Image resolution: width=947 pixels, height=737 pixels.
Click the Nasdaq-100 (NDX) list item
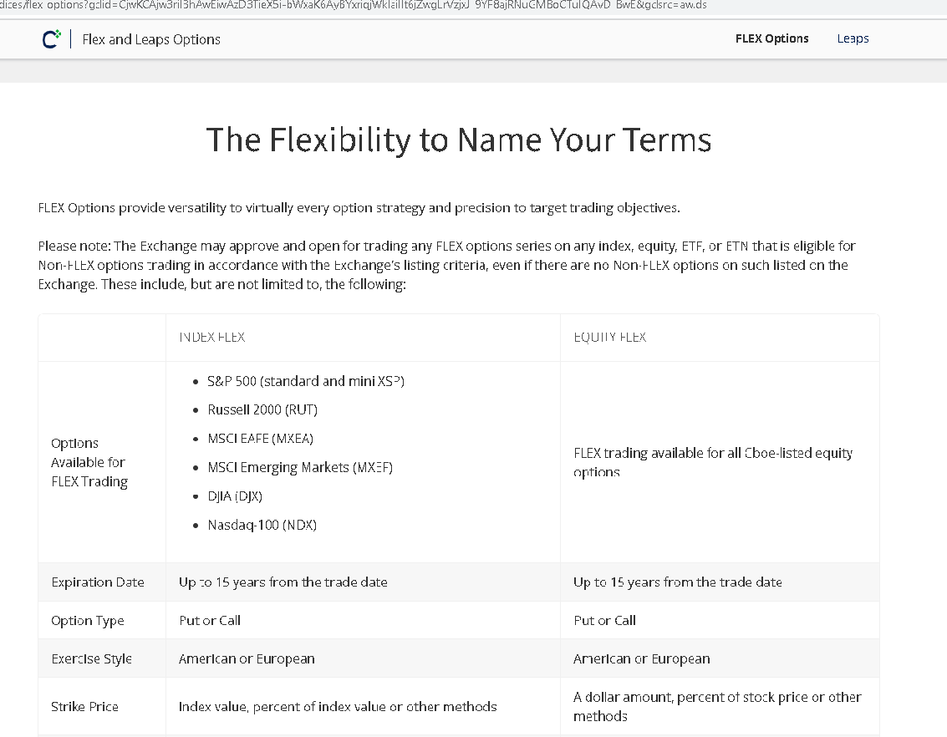262,525
